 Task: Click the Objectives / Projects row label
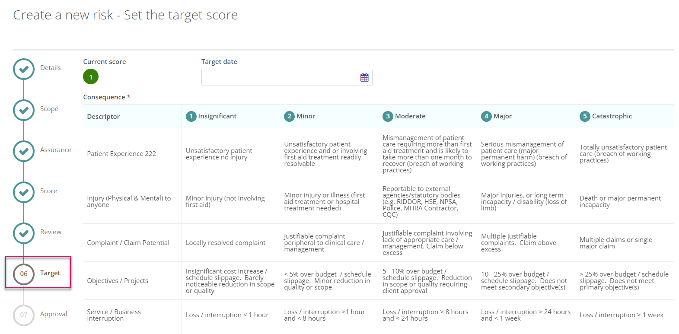(118, 281)
